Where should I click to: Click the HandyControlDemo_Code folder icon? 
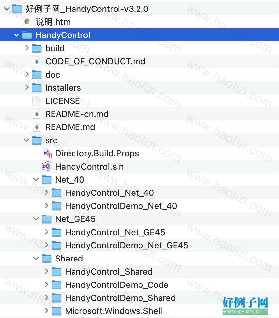pyautogui.click(x=56, y=285)
